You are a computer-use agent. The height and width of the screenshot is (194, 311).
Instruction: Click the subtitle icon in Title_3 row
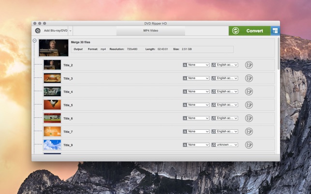point(185,78)
